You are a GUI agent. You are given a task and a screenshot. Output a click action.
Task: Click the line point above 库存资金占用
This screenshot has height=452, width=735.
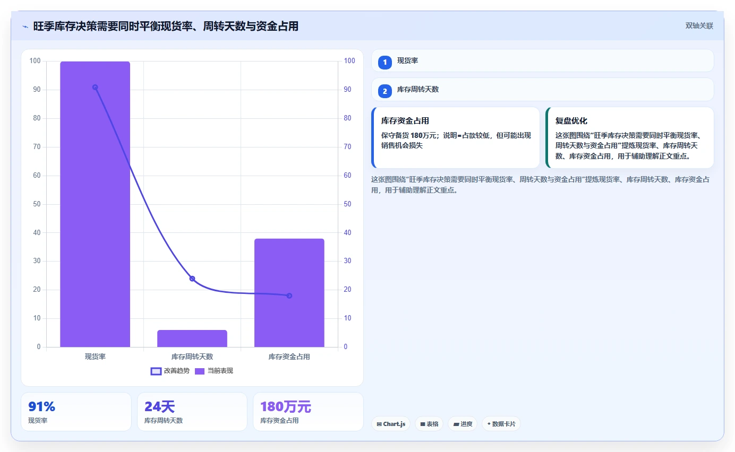289,295
